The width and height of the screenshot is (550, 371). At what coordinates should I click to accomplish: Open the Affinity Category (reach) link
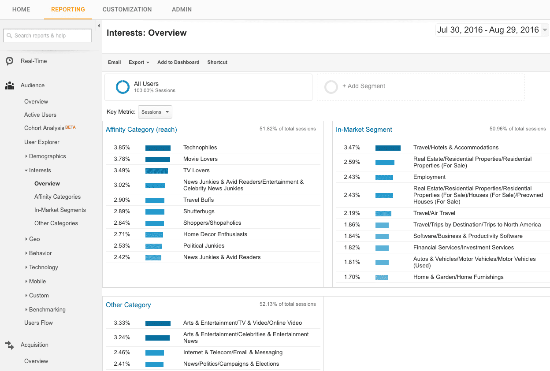click(141, 130)
